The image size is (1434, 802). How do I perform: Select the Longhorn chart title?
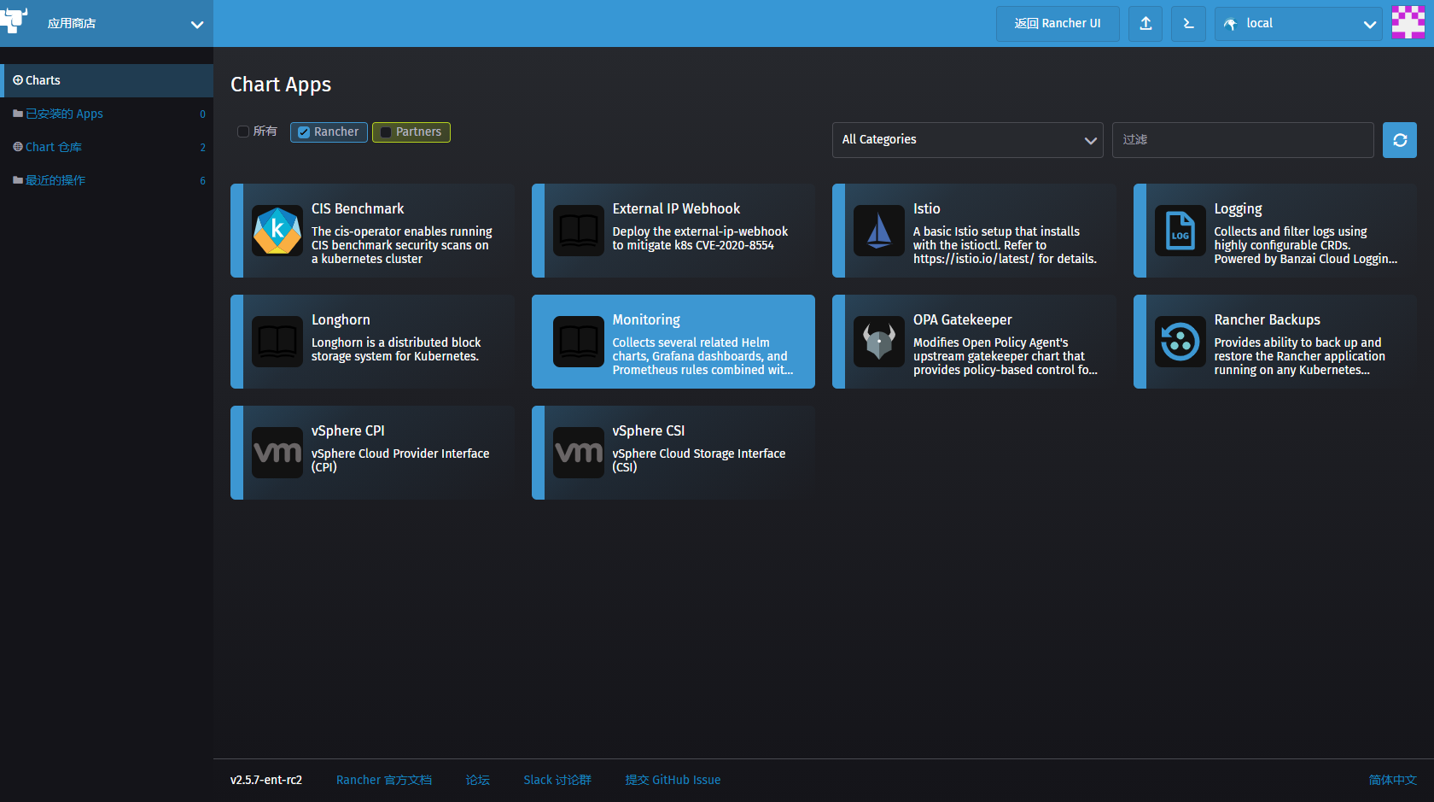341,320
